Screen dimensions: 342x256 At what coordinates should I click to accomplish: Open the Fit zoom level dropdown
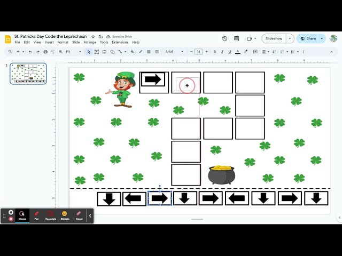click(74, 52)
